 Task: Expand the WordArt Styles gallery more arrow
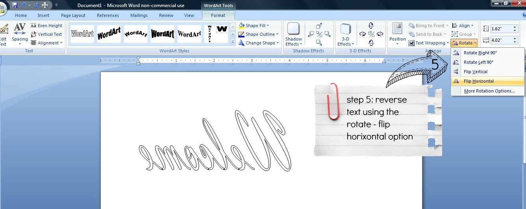tap(233, 43)
